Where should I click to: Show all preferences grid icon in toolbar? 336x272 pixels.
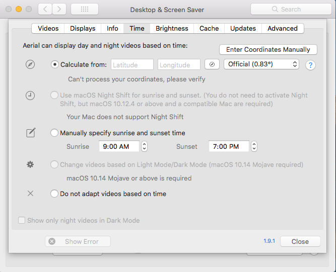pyautogui.click(x=85, y=9)
